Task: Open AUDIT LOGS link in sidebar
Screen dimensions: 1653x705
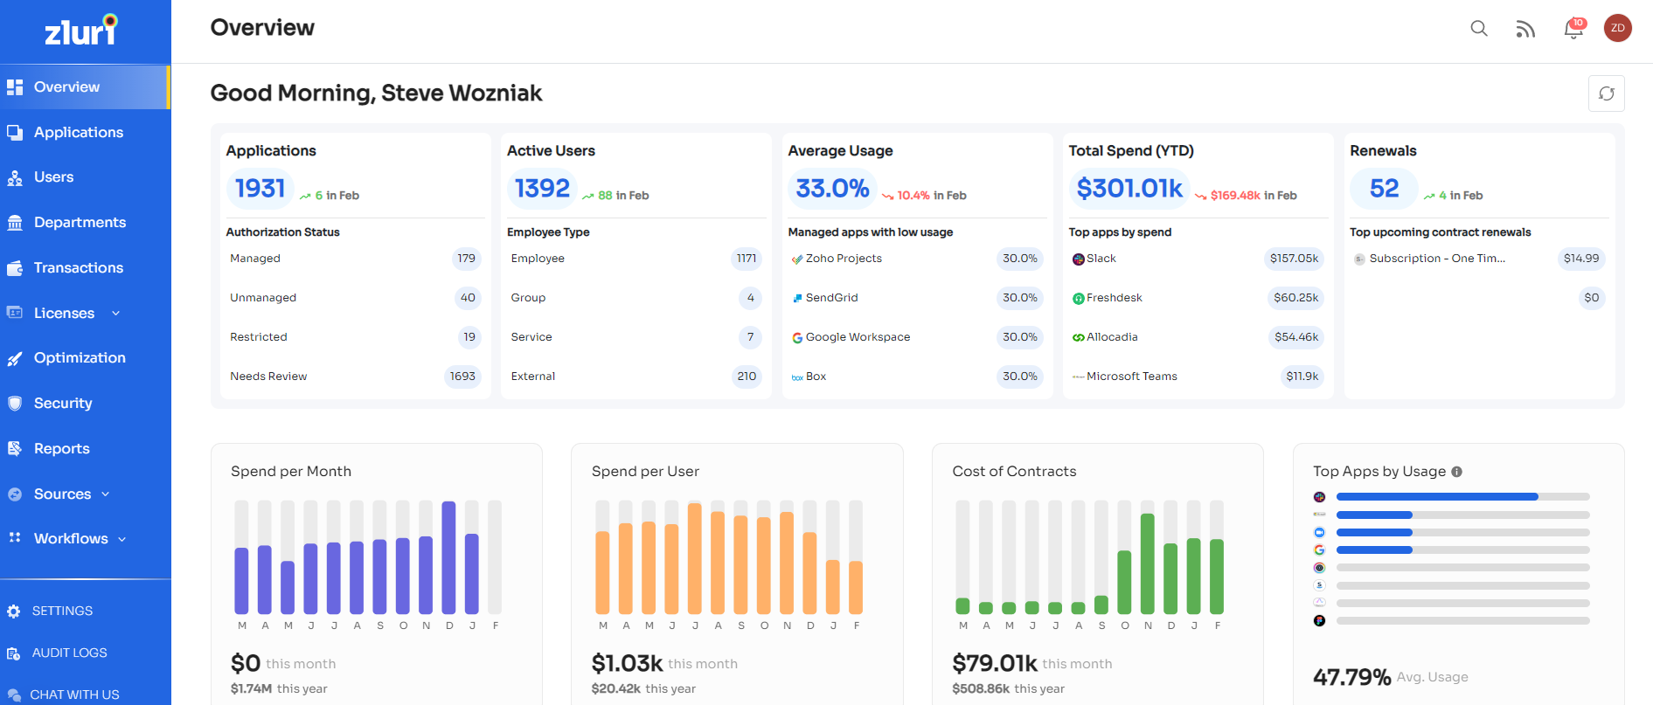Action: tap(69, 653)
